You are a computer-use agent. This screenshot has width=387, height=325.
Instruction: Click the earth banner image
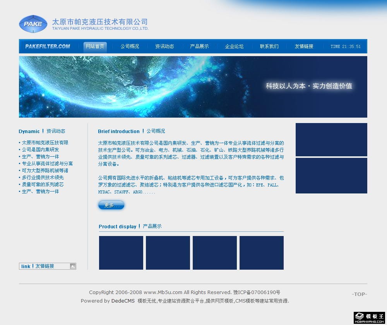tap(193, 87)
